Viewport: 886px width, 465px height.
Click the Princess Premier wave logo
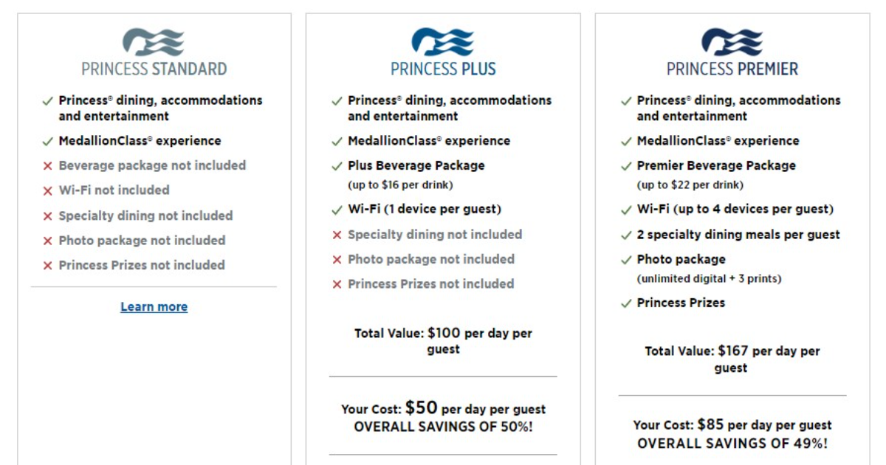(x=732, y=42)
